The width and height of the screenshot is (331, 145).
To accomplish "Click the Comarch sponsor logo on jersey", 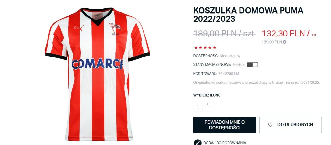I will click(97, 64).
